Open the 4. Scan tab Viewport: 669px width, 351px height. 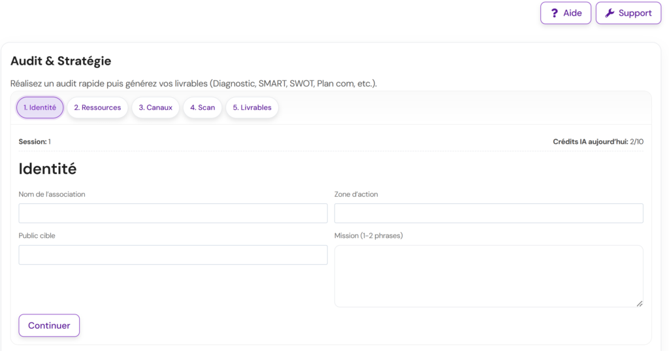(203, 108)
